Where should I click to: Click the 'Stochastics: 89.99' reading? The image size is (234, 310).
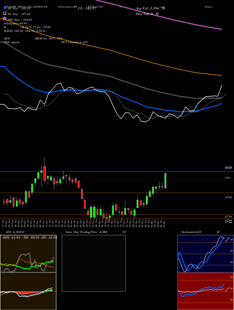tap(15, 23)
